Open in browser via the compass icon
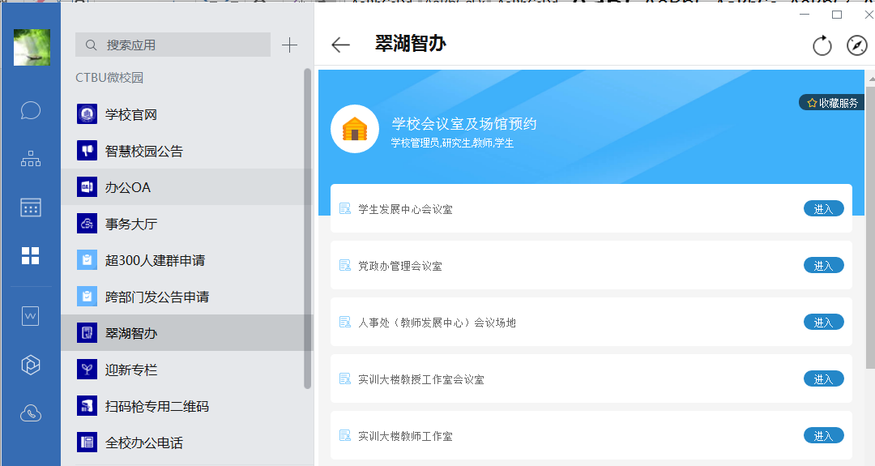This screenshot has height=466, width=875. 857,46
